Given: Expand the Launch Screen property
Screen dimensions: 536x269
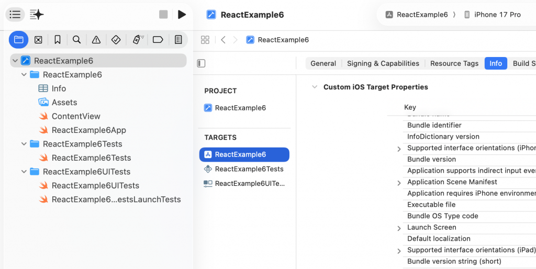Looking at the screenshot, I should point(399,228).
